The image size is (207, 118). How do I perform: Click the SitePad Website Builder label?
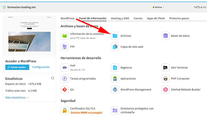point(186,89)
